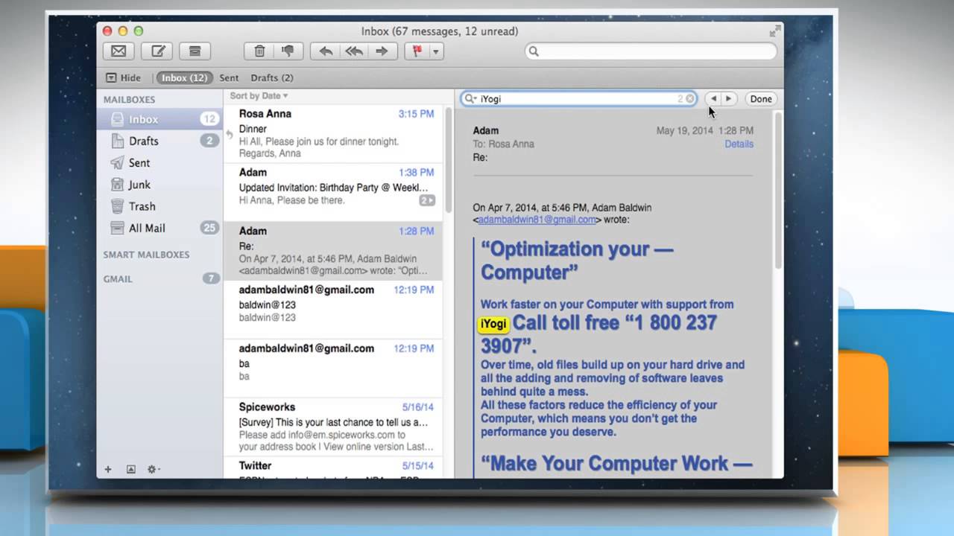Image resolution: width=954 pixels, height=536 pixels.
Task: Open the sidebar gear action menu
Action: 154,469
